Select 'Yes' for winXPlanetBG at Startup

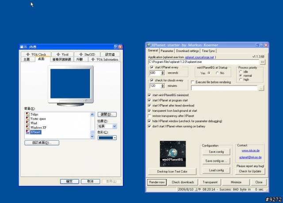(x=209, y=73)
